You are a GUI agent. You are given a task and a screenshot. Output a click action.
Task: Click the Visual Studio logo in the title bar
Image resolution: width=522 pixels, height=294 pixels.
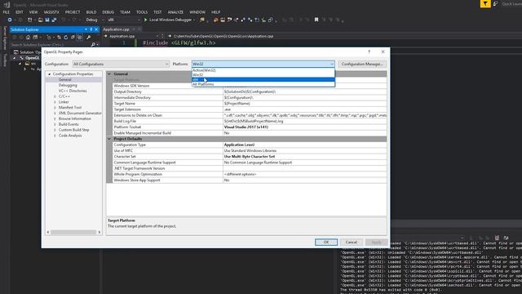(x=7, y=5)
